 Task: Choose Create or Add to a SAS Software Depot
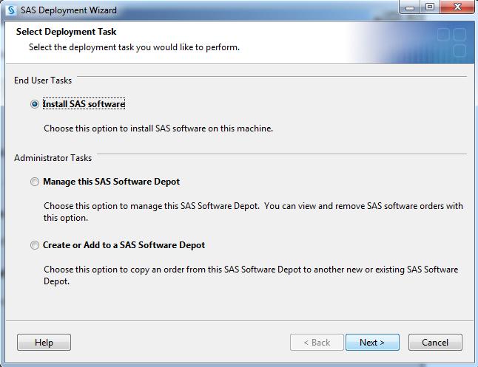[35, 245]
